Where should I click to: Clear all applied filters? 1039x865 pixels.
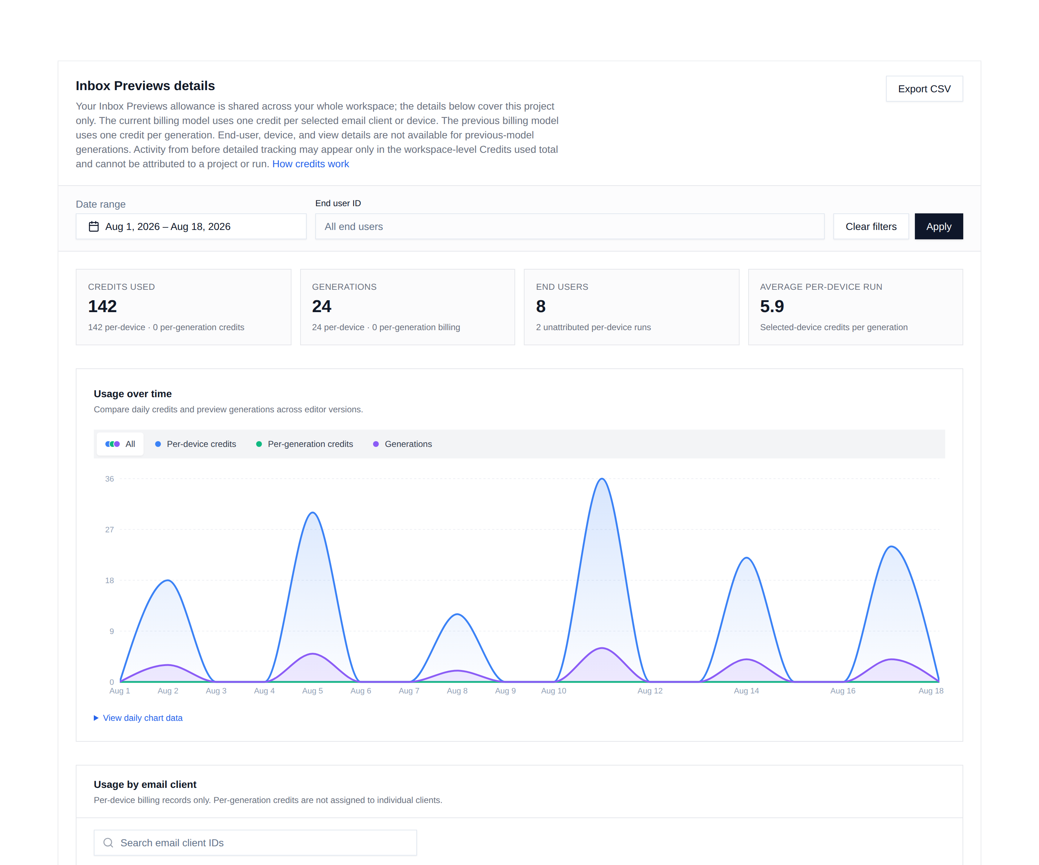[x=871, y=226]
